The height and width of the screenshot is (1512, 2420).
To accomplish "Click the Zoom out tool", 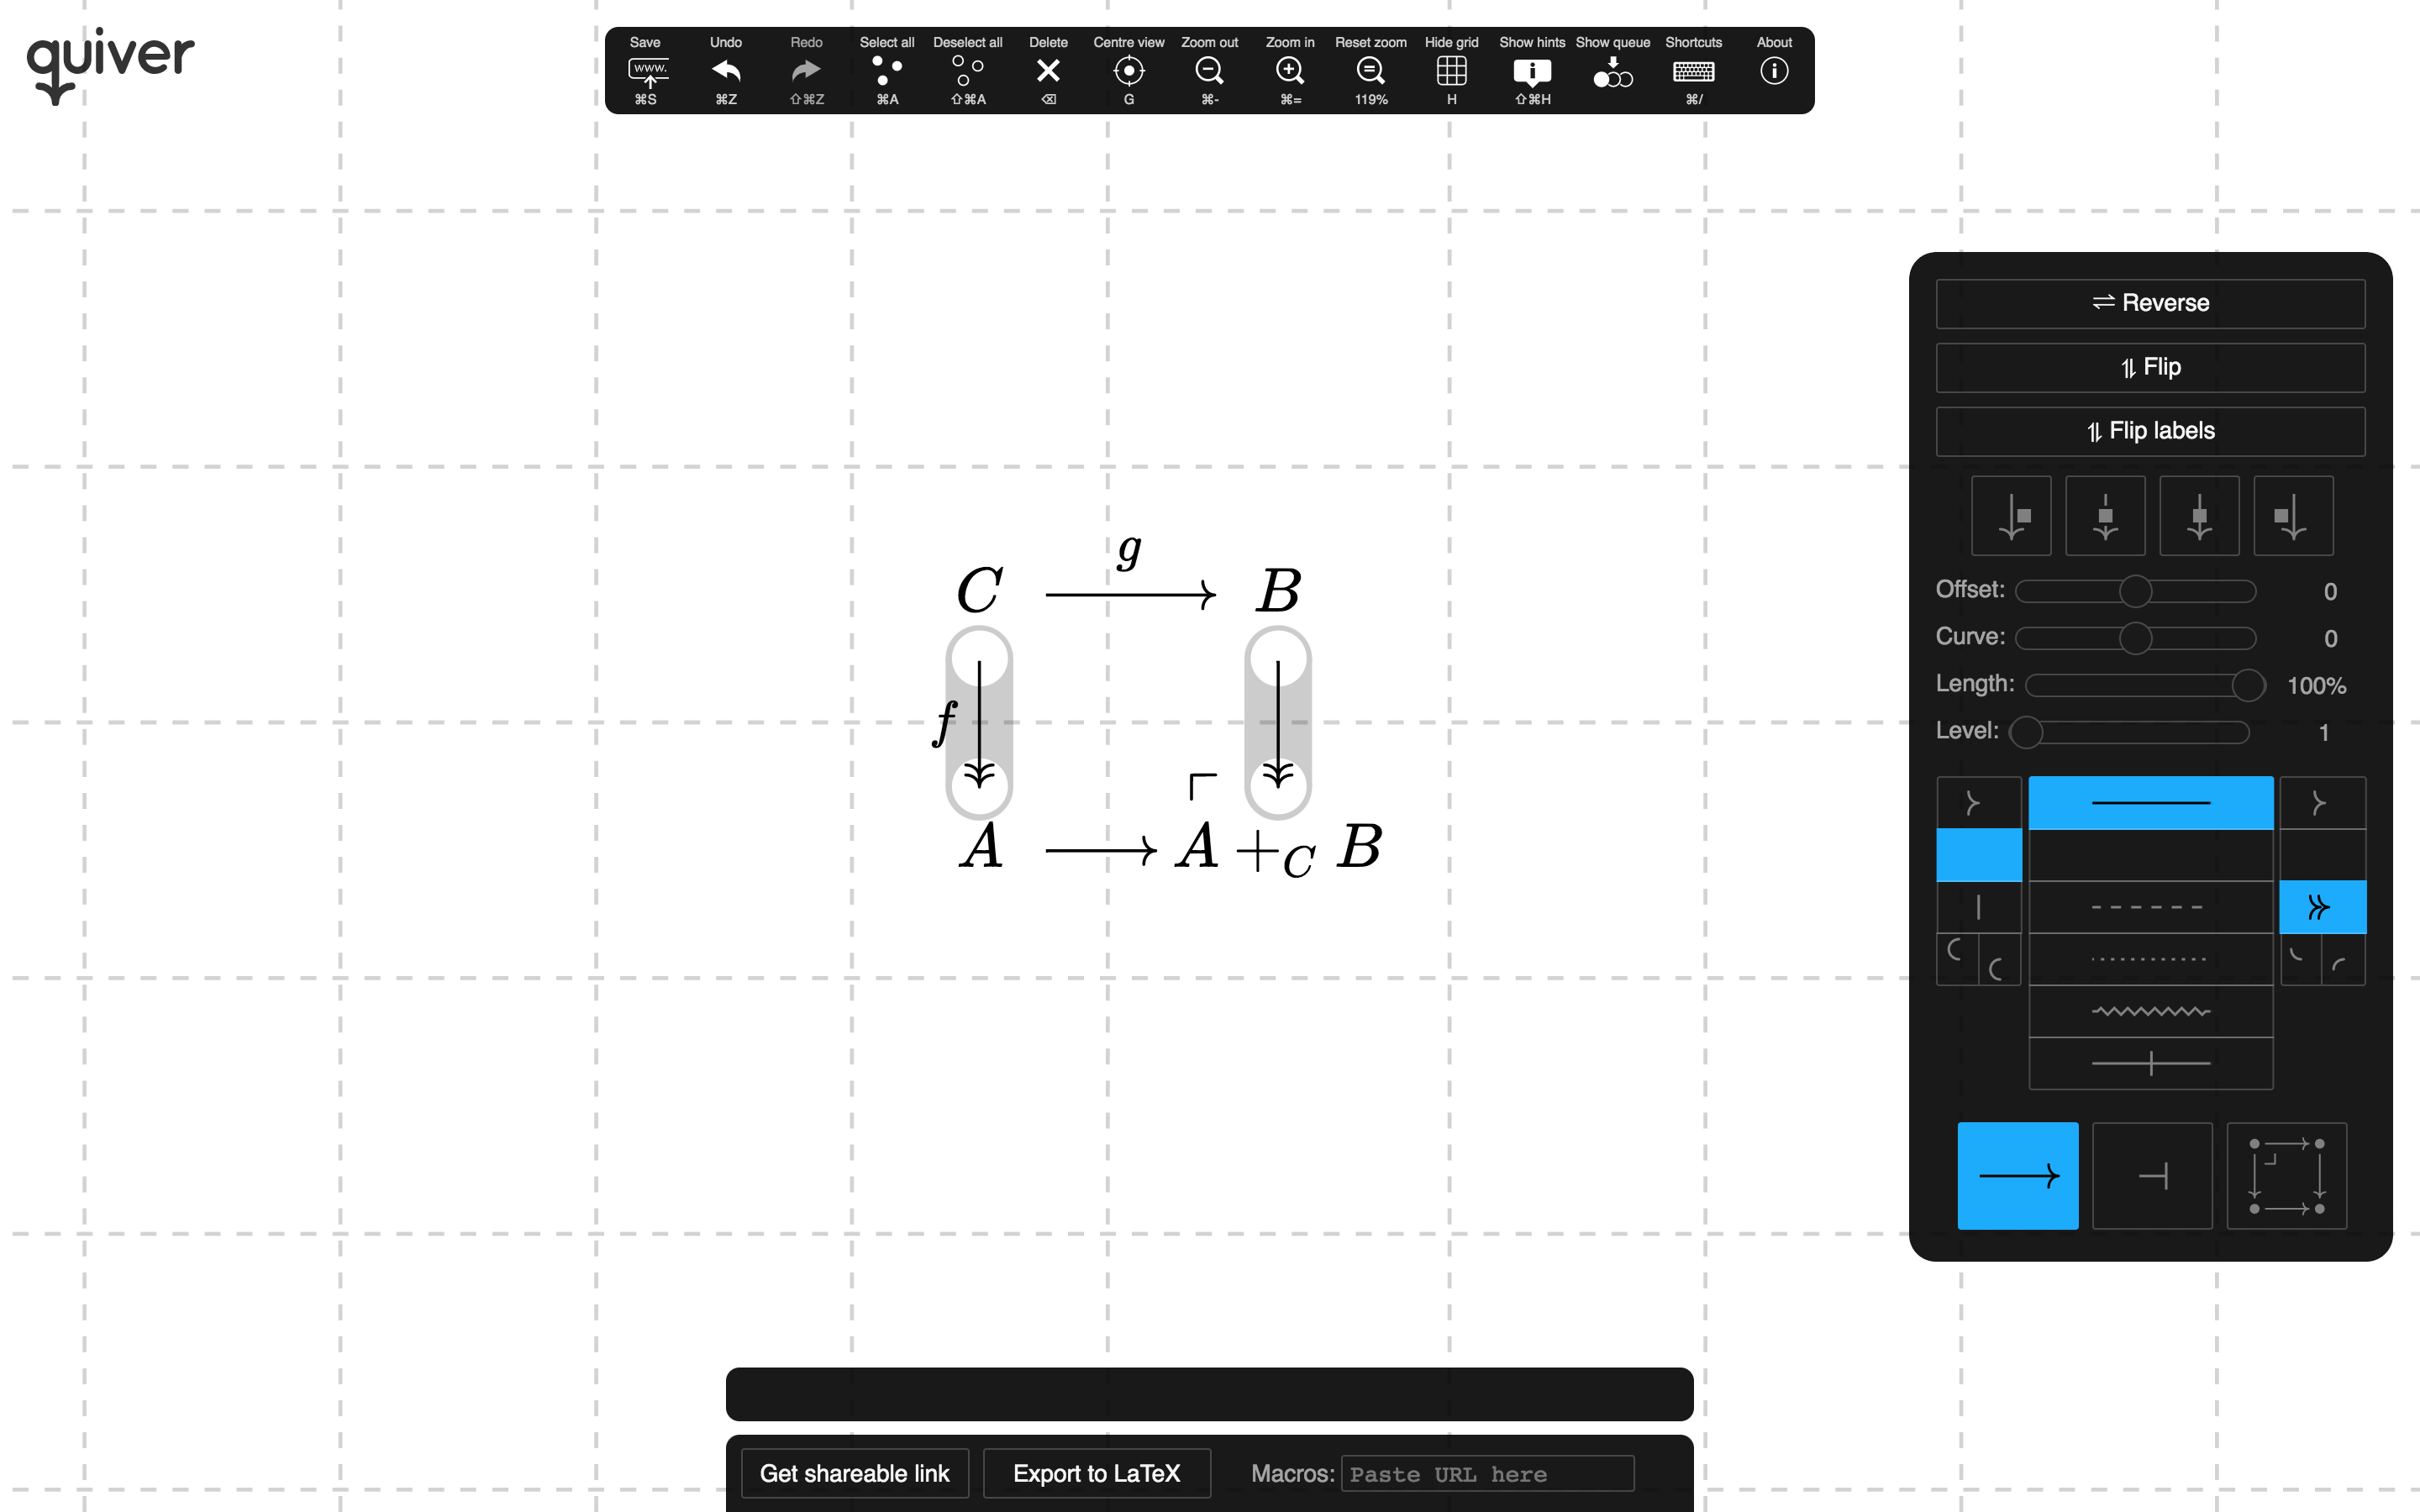I will point(1209,70).
